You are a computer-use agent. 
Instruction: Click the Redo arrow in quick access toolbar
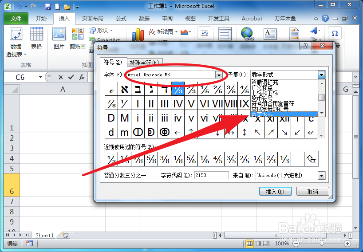34,7
